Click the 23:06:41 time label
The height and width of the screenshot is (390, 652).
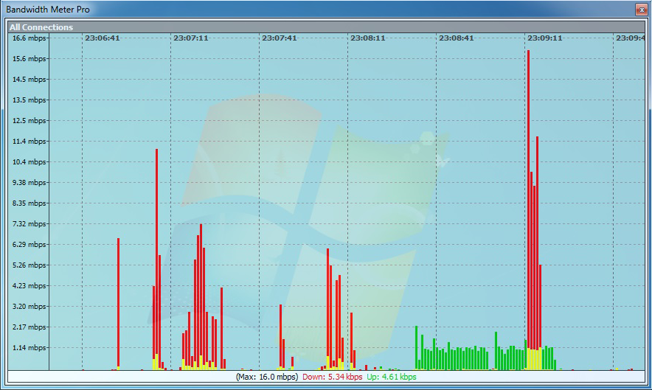click(x=103, y=38)
